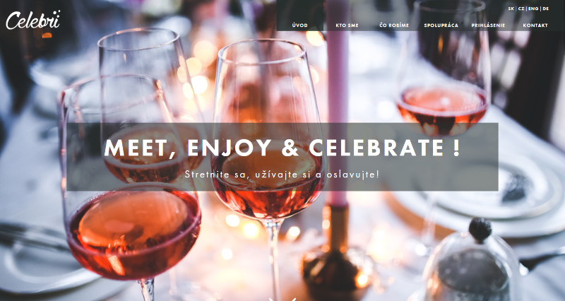
Task: Navigate to the KONTAKT page
Action: 535,25
